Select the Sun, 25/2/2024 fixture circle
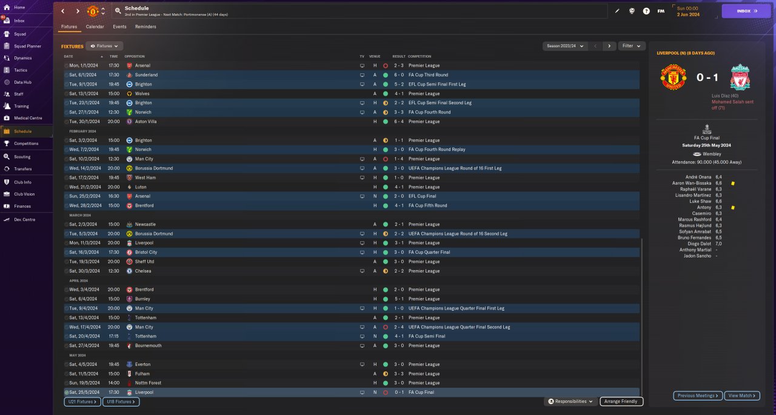Screen dimensions: 776x415 (67, 196)
